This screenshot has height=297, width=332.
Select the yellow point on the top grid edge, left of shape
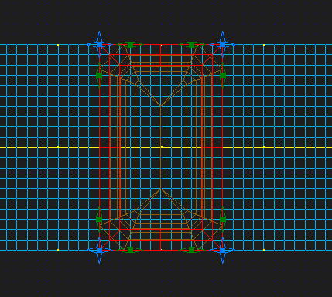(x=58, y=45)
